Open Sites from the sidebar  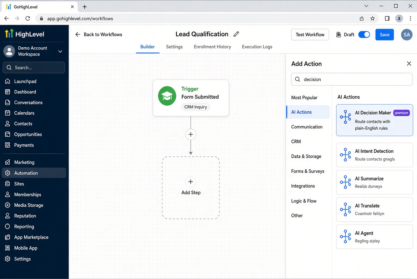coord(19,184)
